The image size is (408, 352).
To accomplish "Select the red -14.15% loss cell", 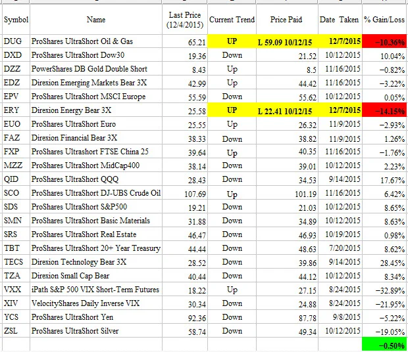I will 384,110.
